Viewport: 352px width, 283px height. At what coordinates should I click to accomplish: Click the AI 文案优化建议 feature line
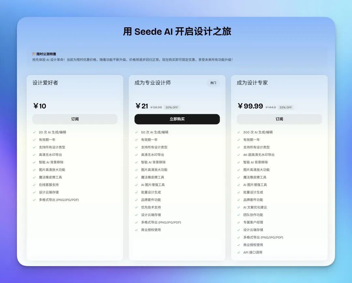point(255,207)
